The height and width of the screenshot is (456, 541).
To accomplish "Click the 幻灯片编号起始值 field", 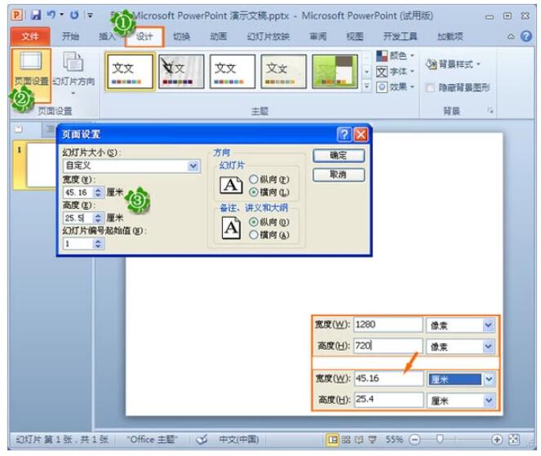I will tap(78, 244).
